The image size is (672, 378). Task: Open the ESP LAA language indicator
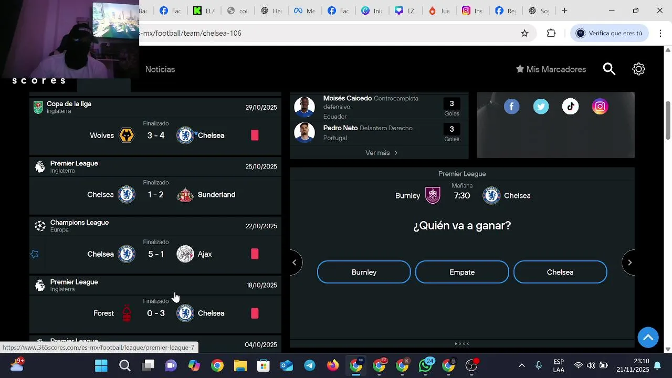[559, 365]
